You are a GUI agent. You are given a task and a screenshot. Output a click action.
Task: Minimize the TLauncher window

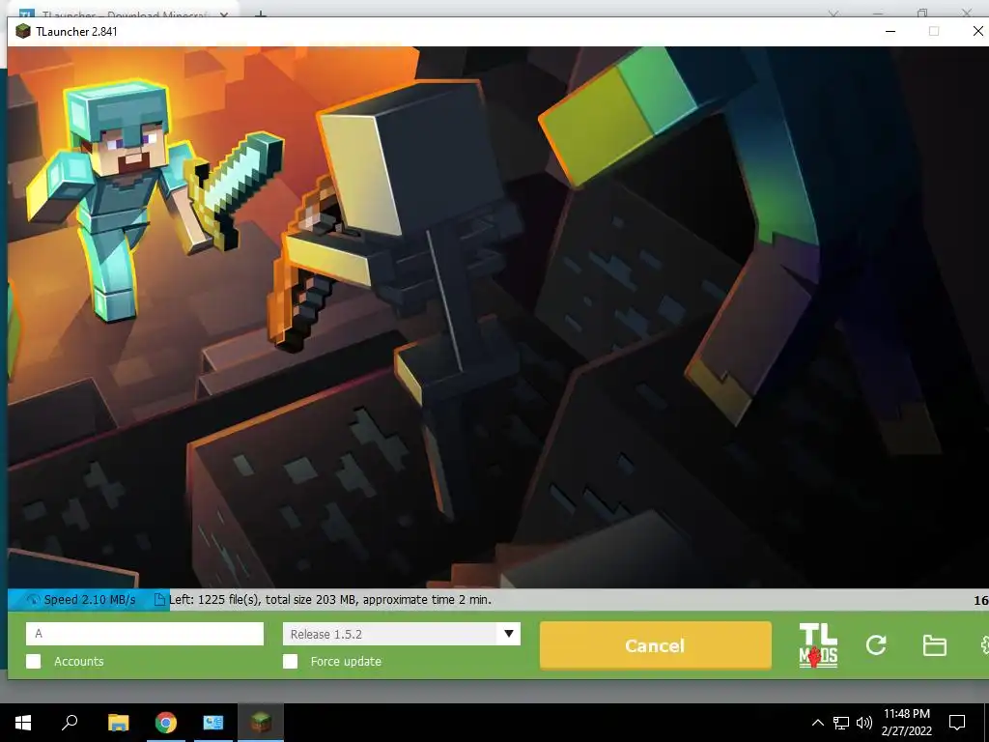click(890, 31)
